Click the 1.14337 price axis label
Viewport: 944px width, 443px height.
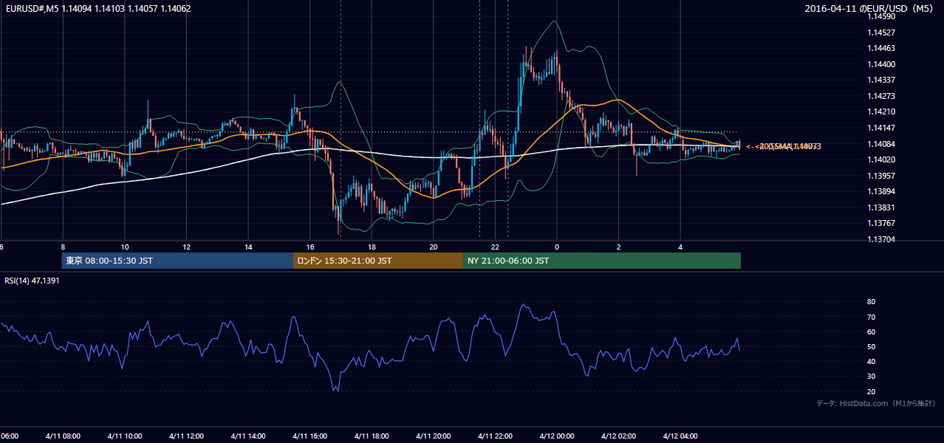click(882, 80)
